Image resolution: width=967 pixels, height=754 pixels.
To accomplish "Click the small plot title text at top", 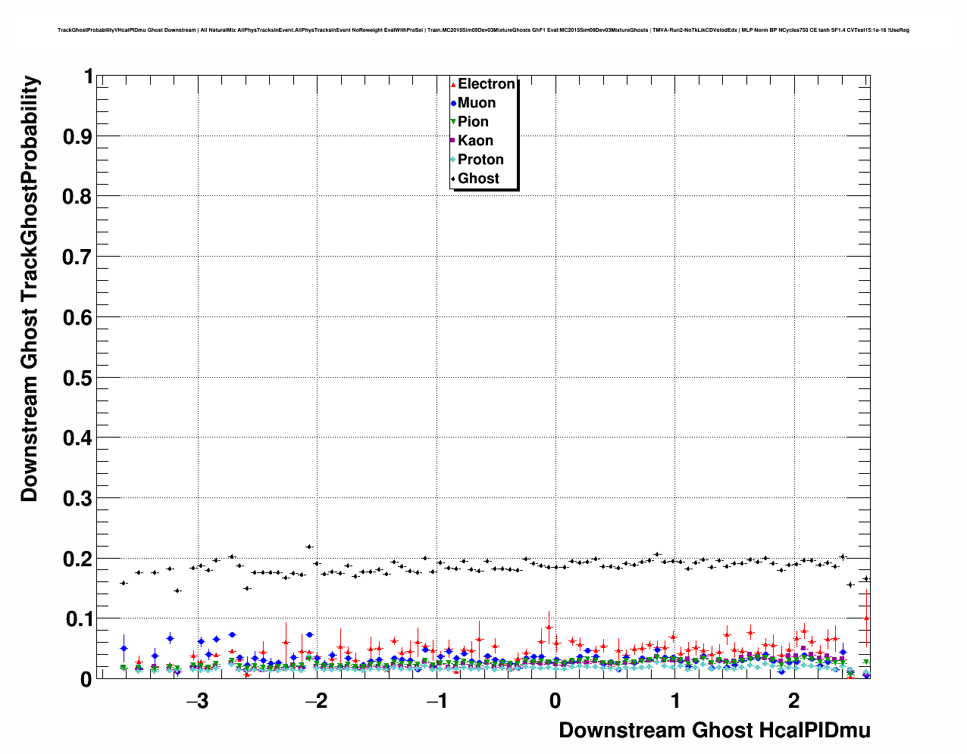I will click(483, 30).
